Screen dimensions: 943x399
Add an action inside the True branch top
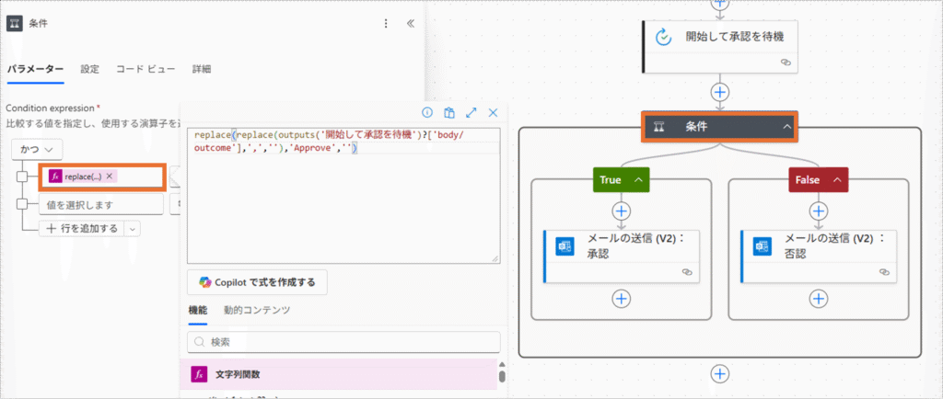622,211
